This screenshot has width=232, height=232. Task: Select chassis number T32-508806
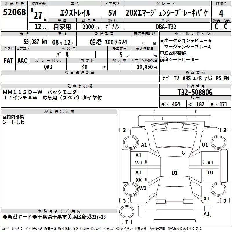(195, 93)
